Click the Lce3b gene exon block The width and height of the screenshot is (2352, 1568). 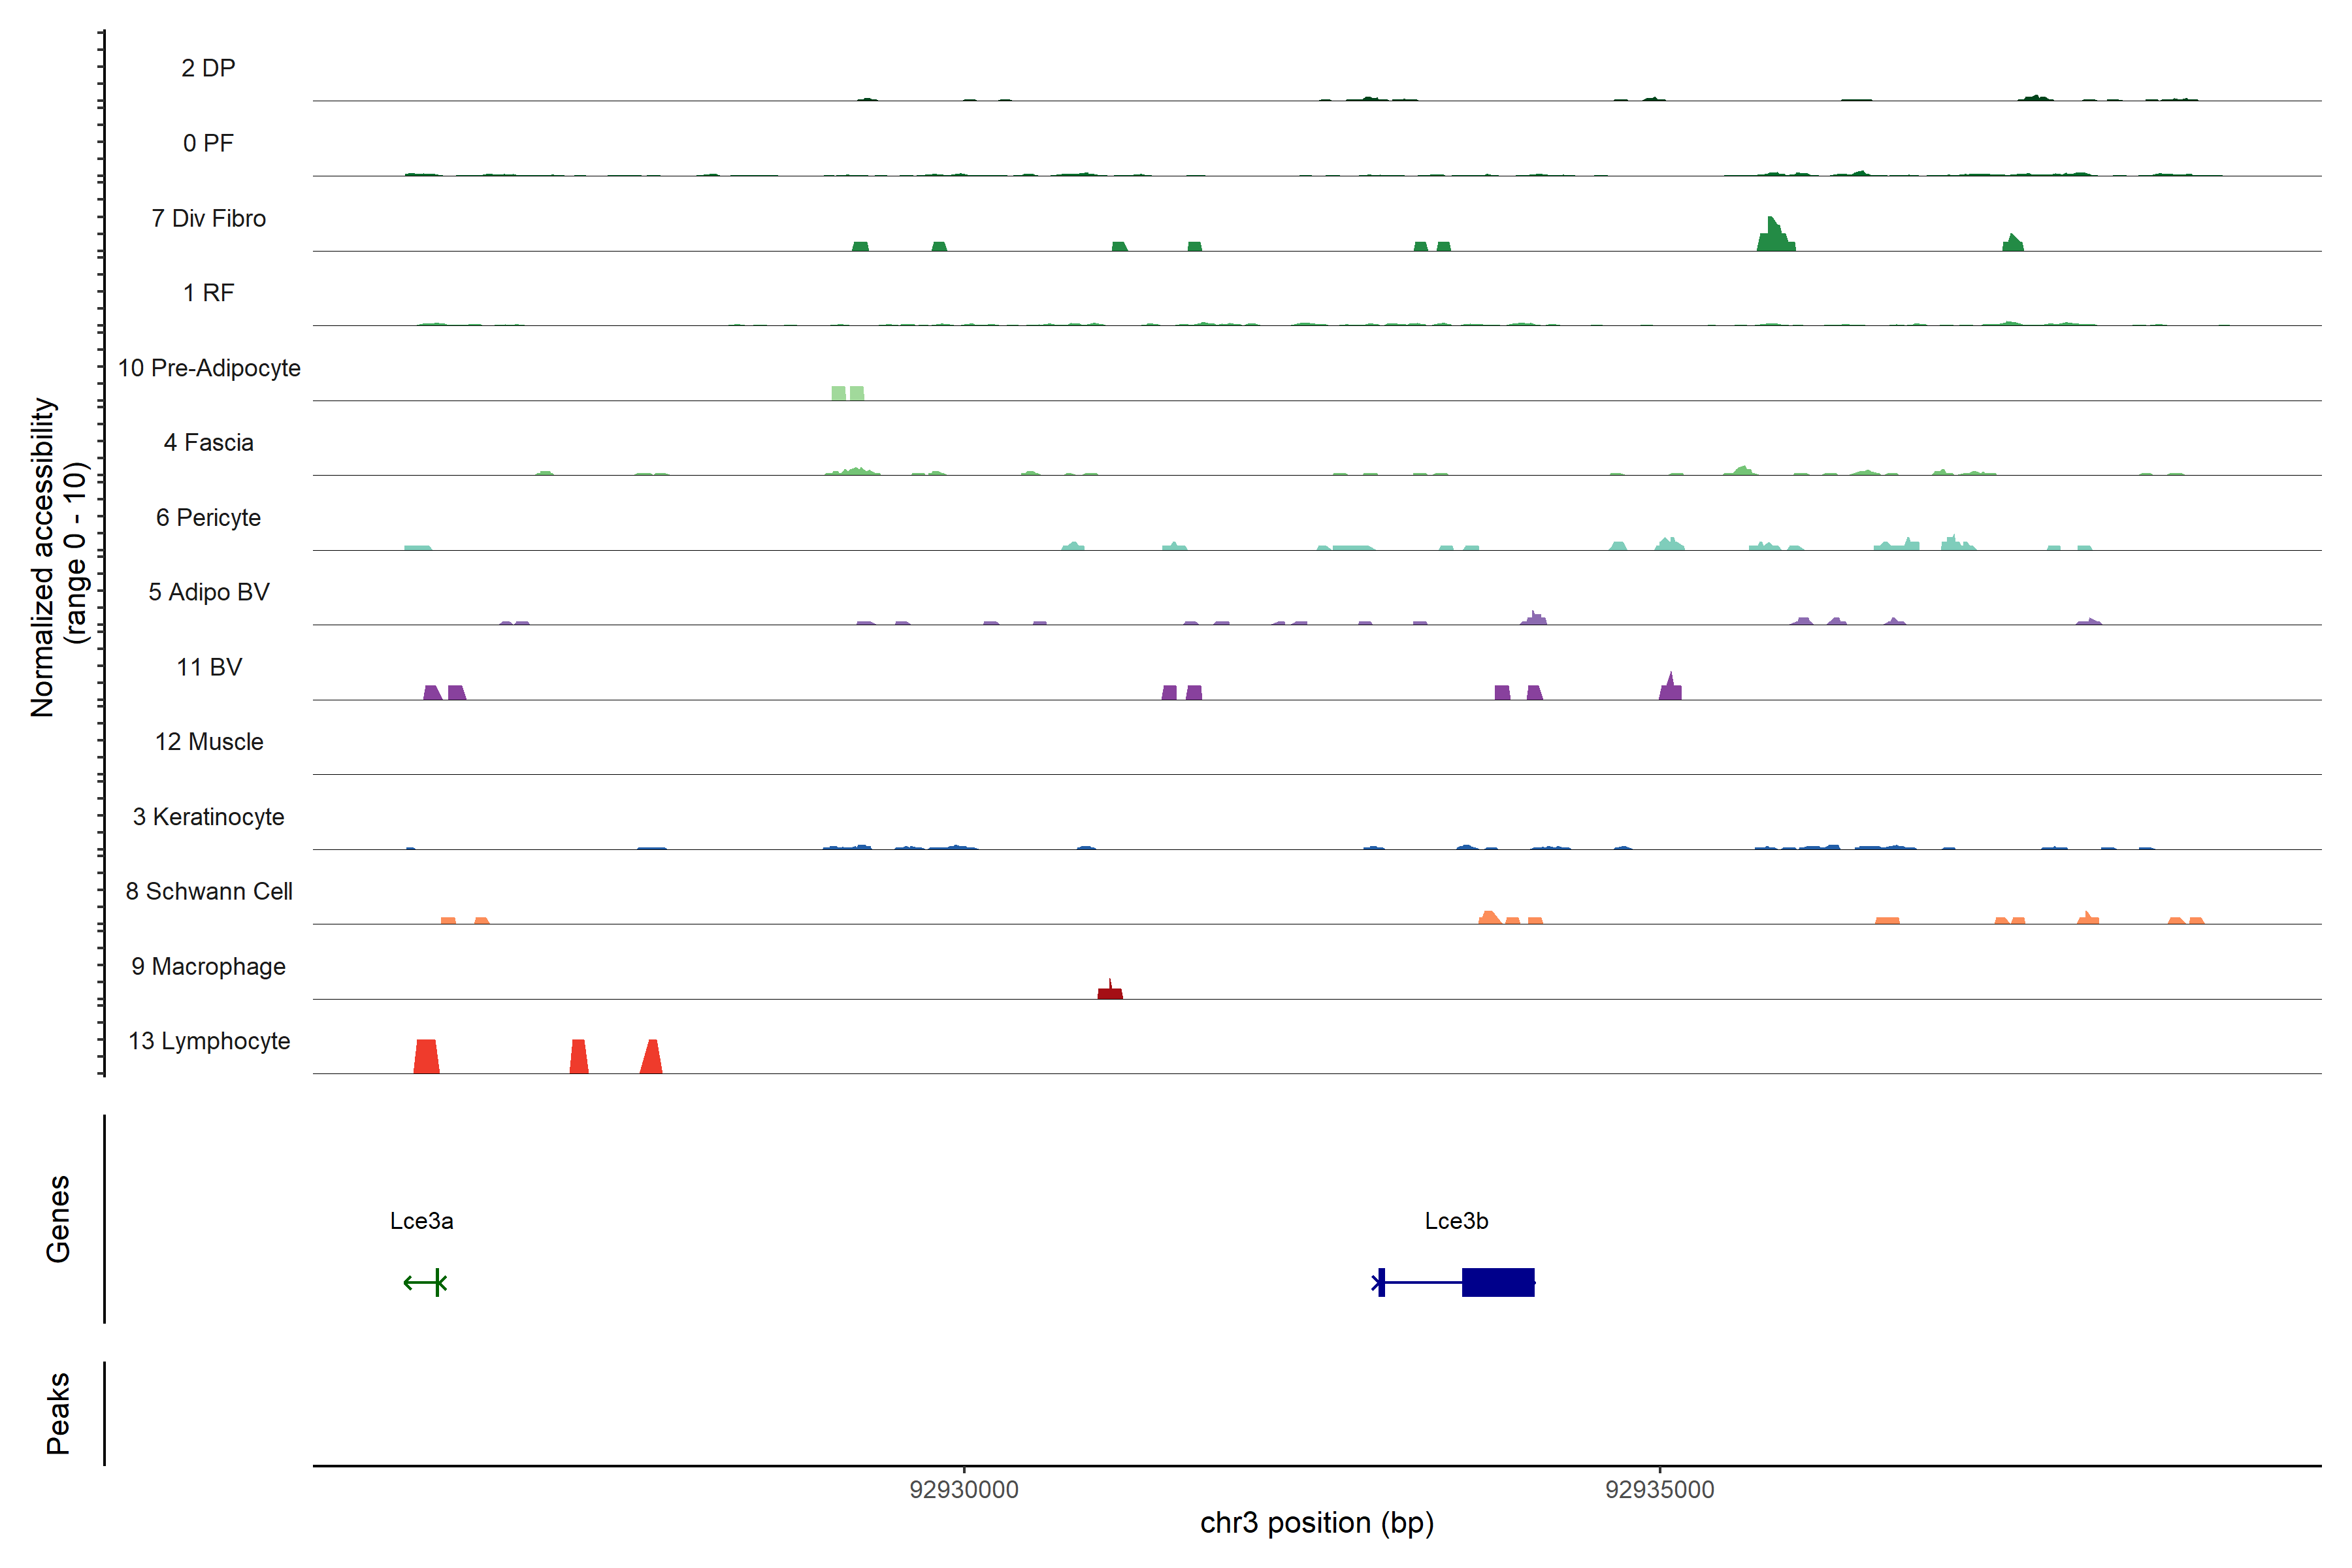coord(1497,1282)
